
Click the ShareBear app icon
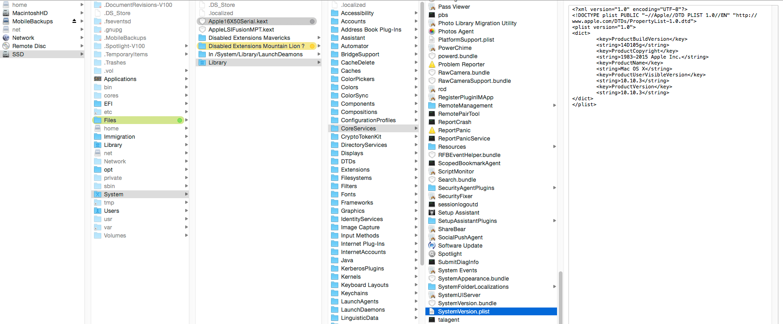click(432, 229)
